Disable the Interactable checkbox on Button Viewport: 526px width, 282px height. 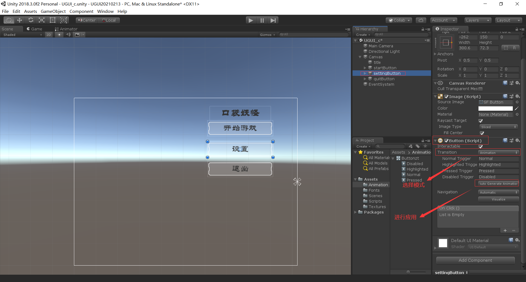(x=481, y=146)
